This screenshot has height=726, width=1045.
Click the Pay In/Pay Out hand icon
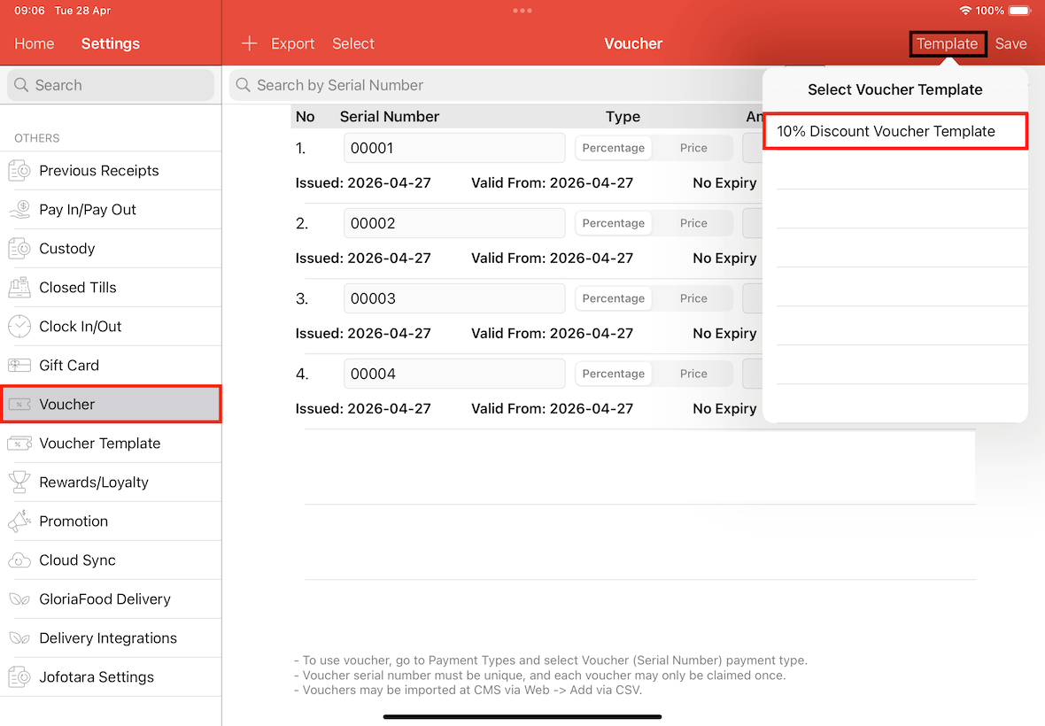[19, 210]
